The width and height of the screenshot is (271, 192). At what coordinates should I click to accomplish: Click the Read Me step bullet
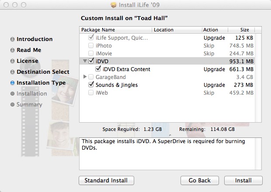click(x=12, y=50)
